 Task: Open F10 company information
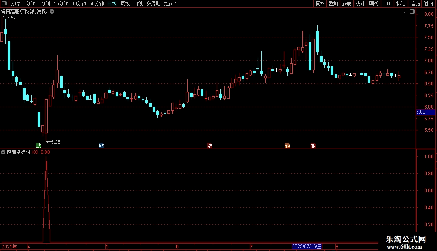387,3
